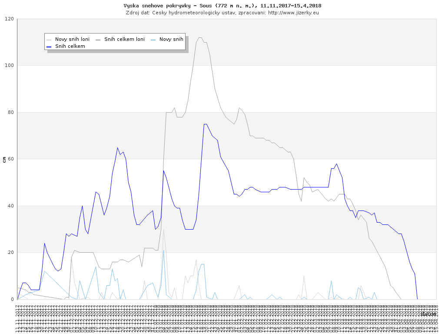445x334 pixels.
Task: Click the gray 'Snih celkem loni' legend line marker
Action: click(98, 40)
